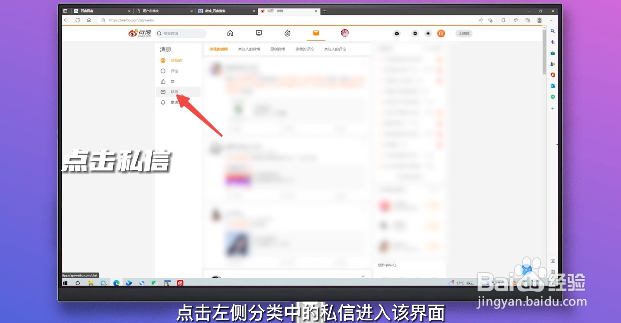
Task: Click the 17°C weather widget in taskbar
Action: point(461,283)
